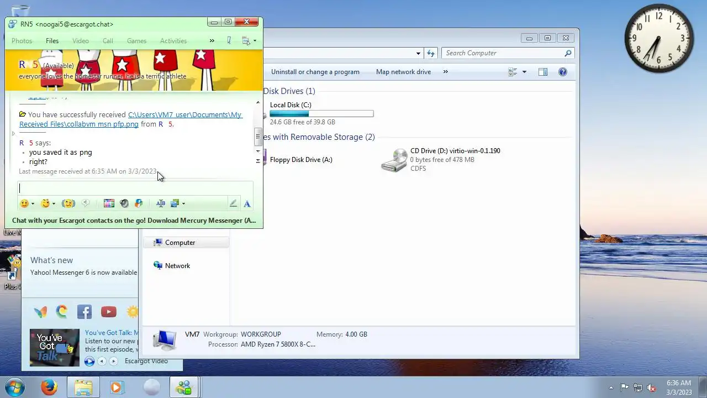Click Uninstall or change a program
Viewport: 707px width, 398px height.
pyautogui.click(x=315, y=72)
